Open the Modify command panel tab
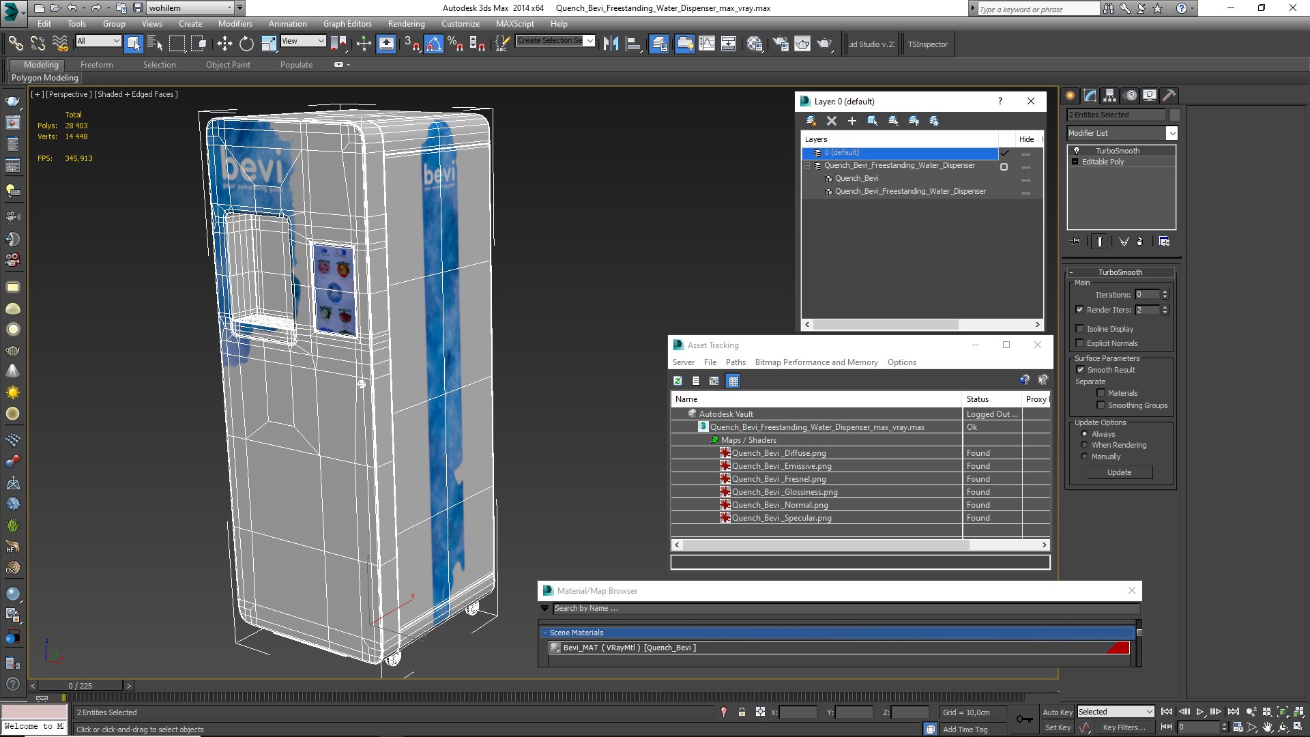The image size is (1310, 737). point(1090,96)
